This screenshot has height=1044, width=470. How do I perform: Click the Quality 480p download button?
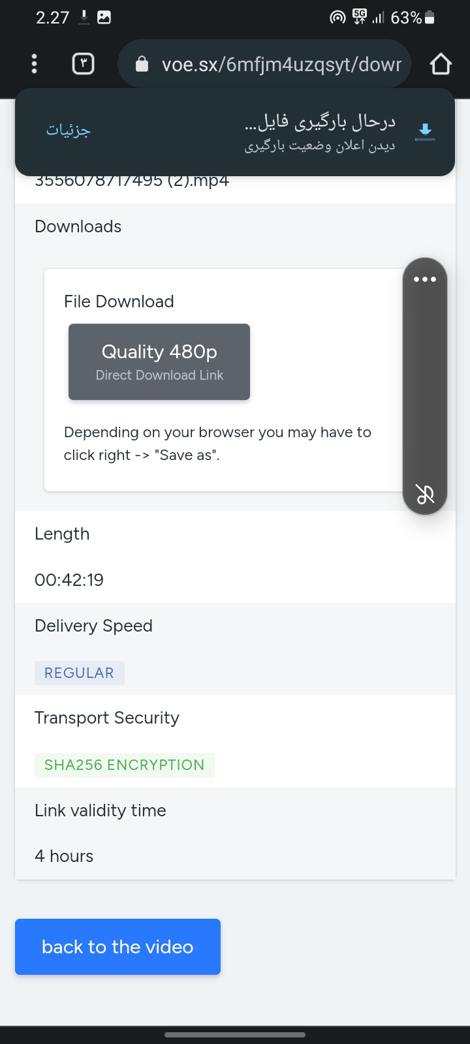point(159,361)
